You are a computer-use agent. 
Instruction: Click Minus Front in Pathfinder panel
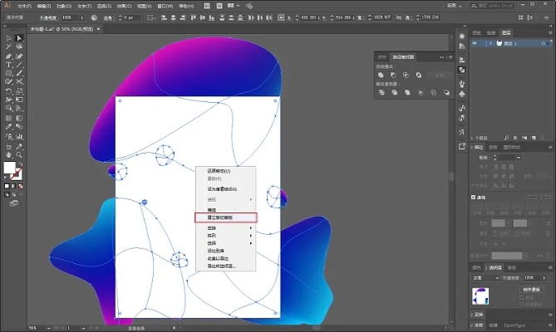[x=393, y=75]
